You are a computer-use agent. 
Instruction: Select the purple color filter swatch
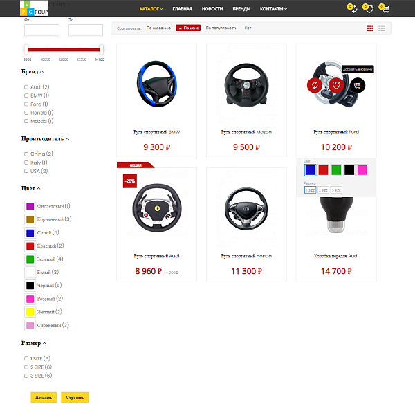(x=30, y=206)
